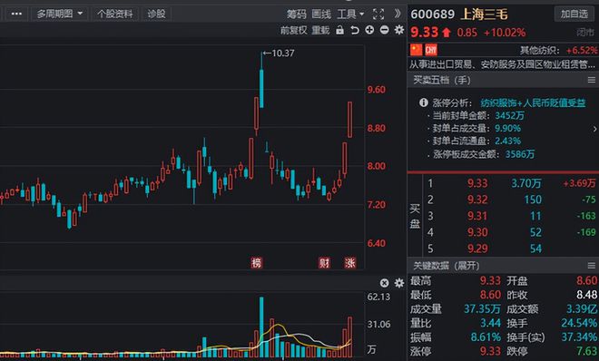Click the 涨停板成交金额 3586万 value

(x=520, y=154)
